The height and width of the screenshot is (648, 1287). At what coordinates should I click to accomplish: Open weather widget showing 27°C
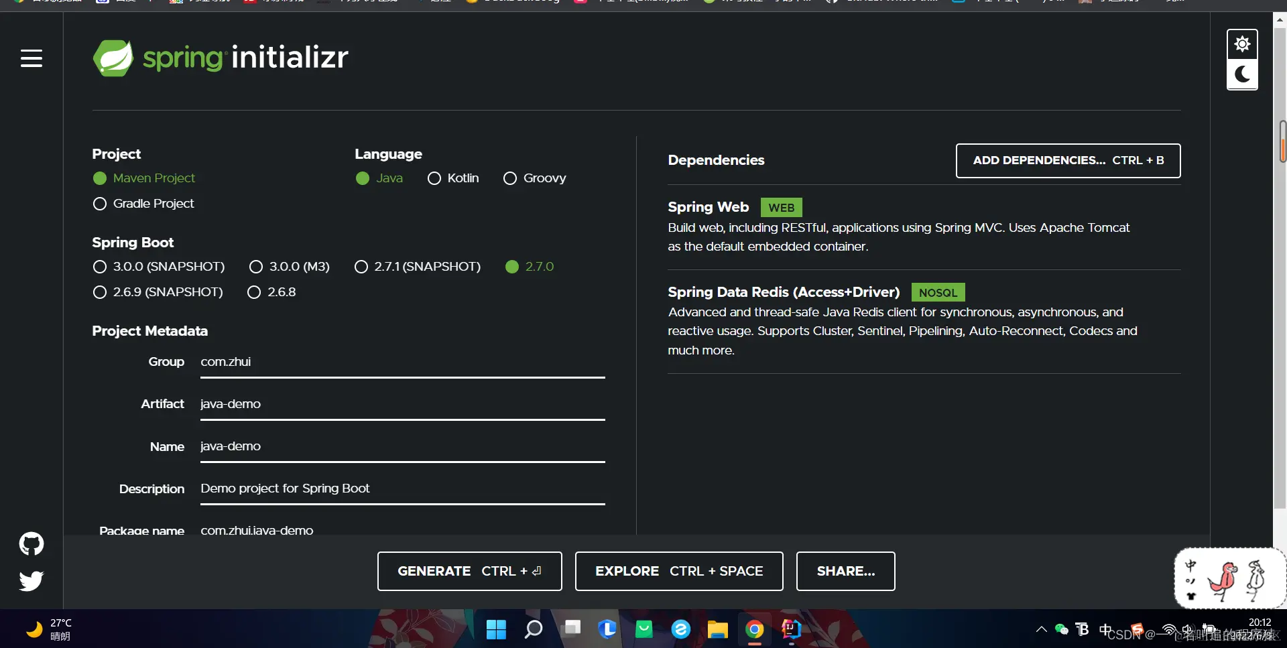48,629
